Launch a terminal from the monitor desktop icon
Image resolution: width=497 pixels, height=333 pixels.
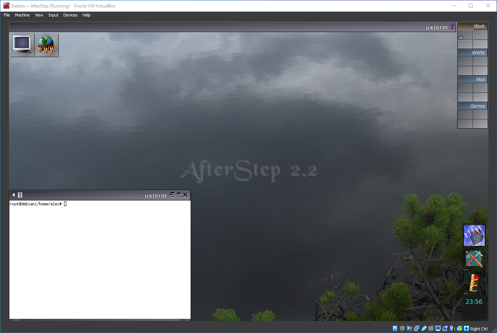22,44
